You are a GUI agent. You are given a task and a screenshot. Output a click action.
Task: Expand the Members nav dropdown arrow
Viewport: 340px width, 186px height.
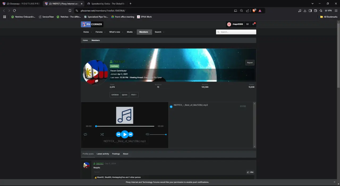tap(150, 32)
